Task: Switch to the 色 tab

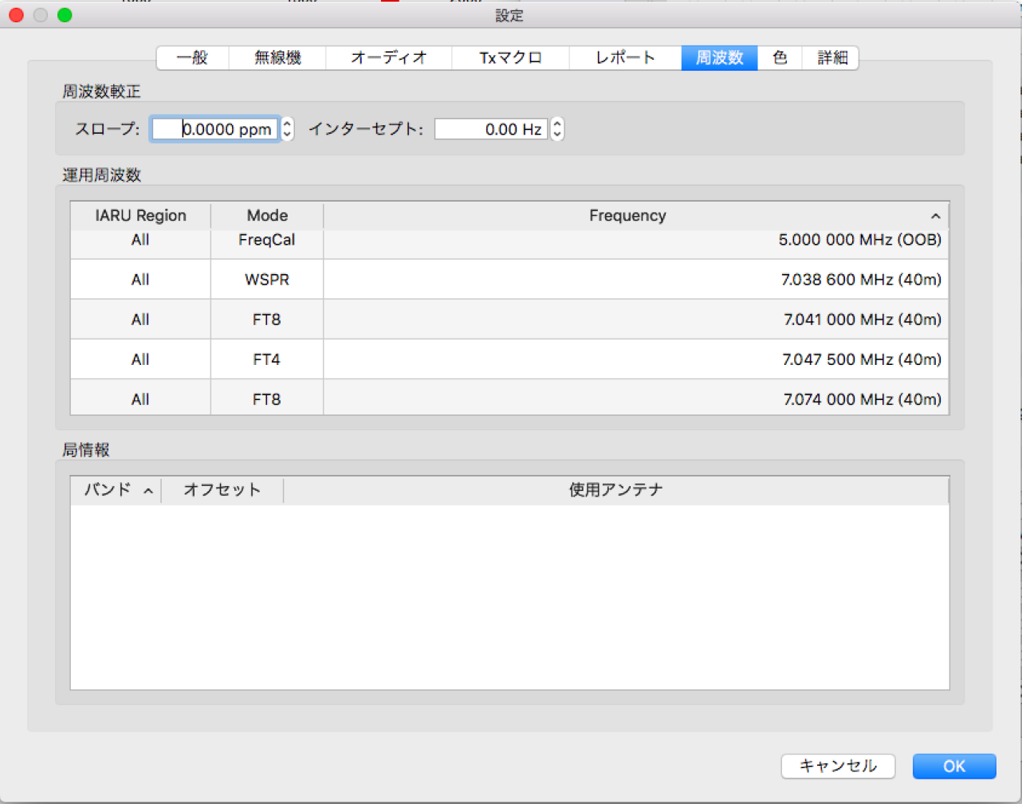Action: click(x=780, y=58)
